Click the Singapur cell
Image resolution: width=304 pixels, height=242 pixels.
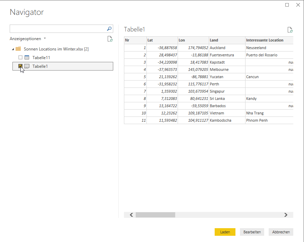pos(227,91)
